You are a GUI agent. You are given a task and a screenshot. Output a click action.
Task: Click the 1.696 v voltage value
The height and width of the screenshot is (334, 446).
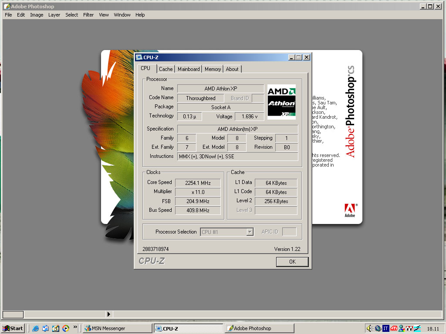click(250, 117)
